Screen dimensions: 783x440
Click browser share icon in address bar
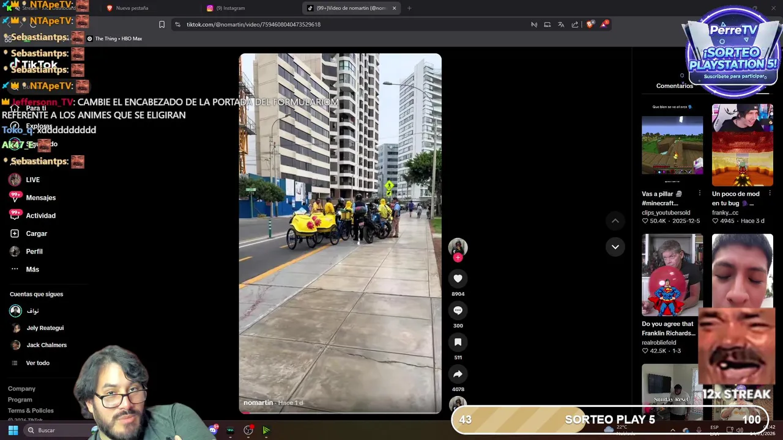pos(575,24)
